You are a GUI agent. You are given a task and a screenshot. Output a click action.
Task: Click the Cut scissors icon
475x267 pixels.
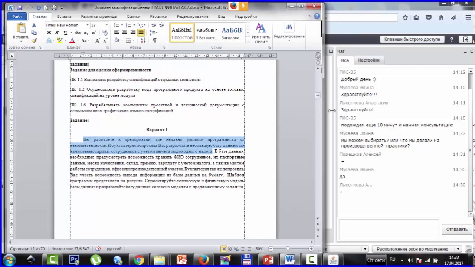pos(34,25)
